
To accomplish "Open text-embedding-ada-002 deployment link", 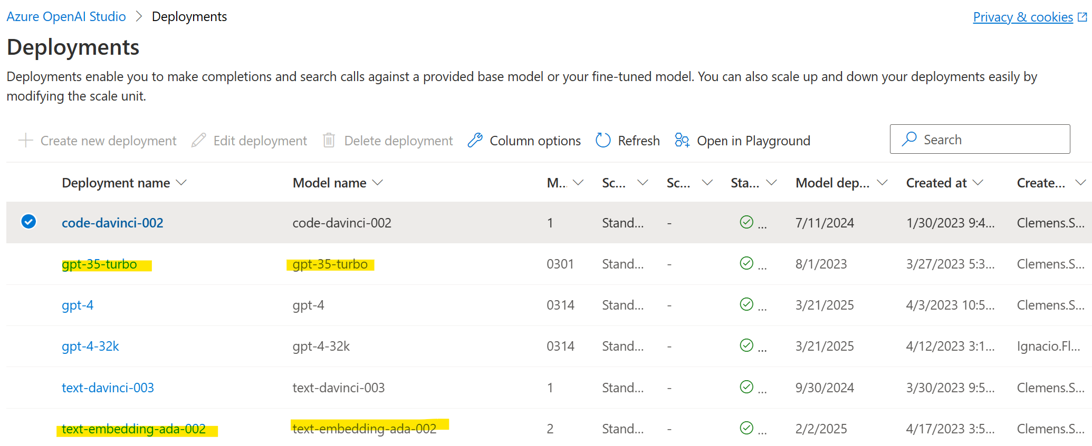I will tap(133, 429).
